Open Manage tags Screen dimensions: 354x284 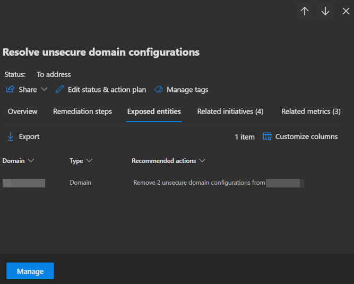187,90
